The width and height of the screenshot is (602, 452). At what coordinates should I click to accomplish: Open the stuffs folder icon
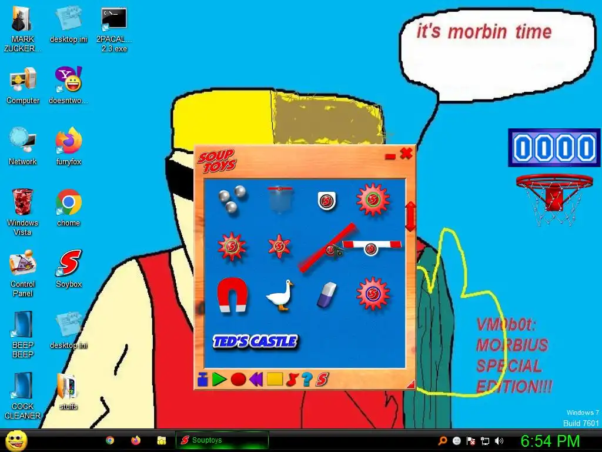pyautogui.click(x=68, y=391)
